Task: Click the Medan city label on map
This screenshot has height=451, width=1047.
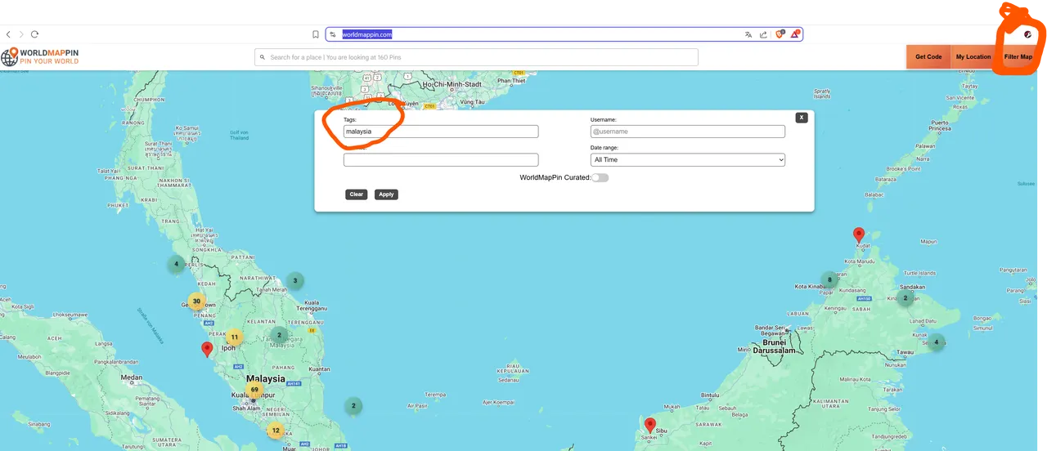Action: [132, 378]
